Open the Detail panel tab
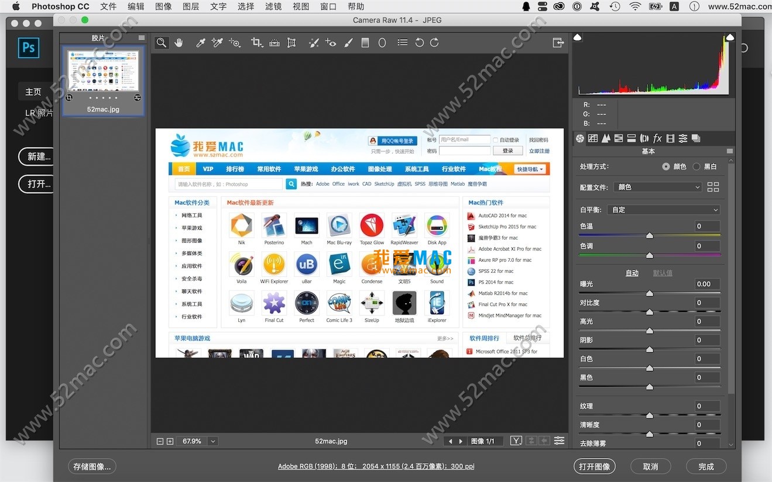Image resolution: width=772 pixels, height=482 pixels. pyautogui.click(x=606, y=138)
